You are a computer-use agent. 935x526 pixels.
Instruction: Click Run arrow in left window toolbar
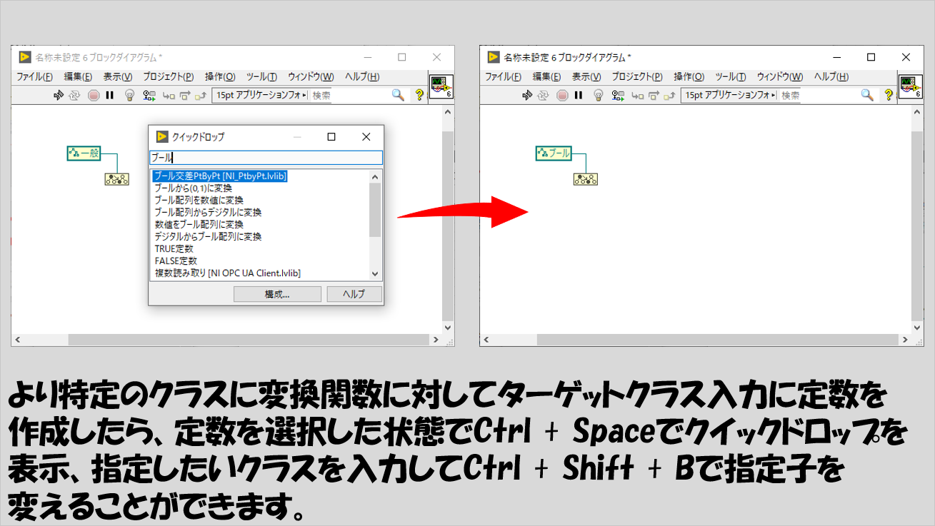point(59,95)
